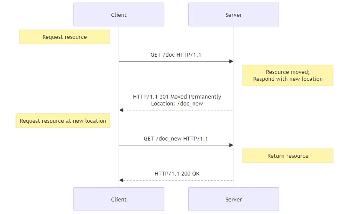Click the bottom Client participant box
The width and height of the screenshot is (349, 214).
[x=119, y=199]
